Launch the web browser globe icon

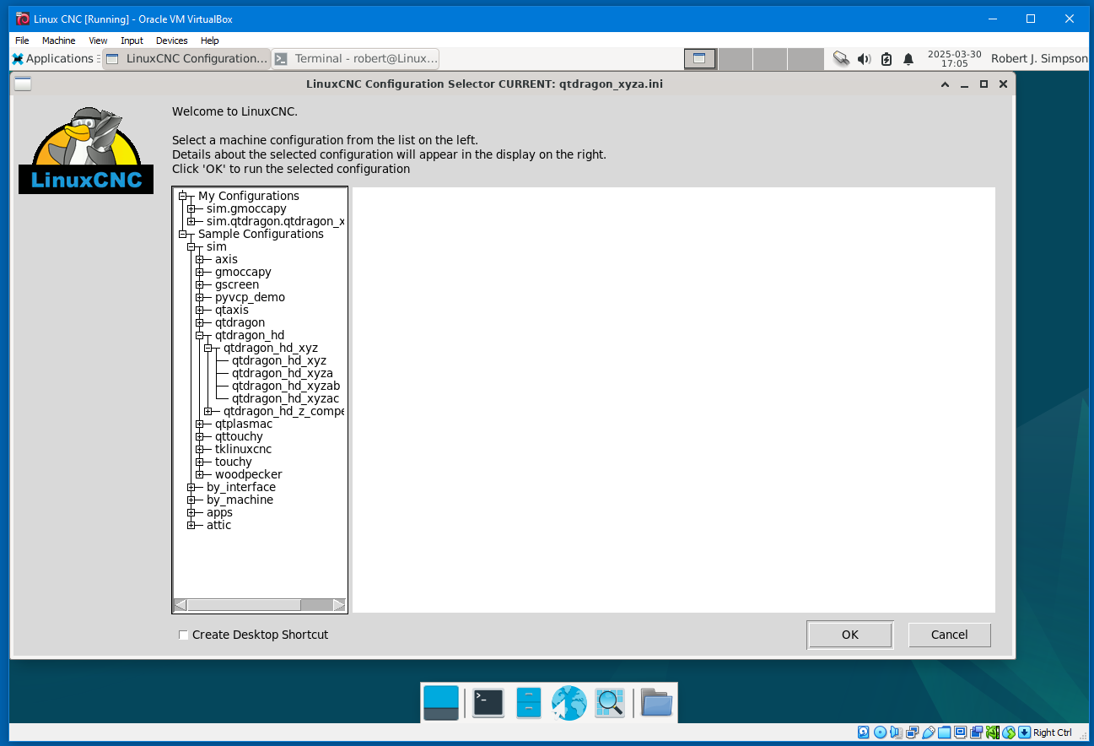tap(569, 702)
